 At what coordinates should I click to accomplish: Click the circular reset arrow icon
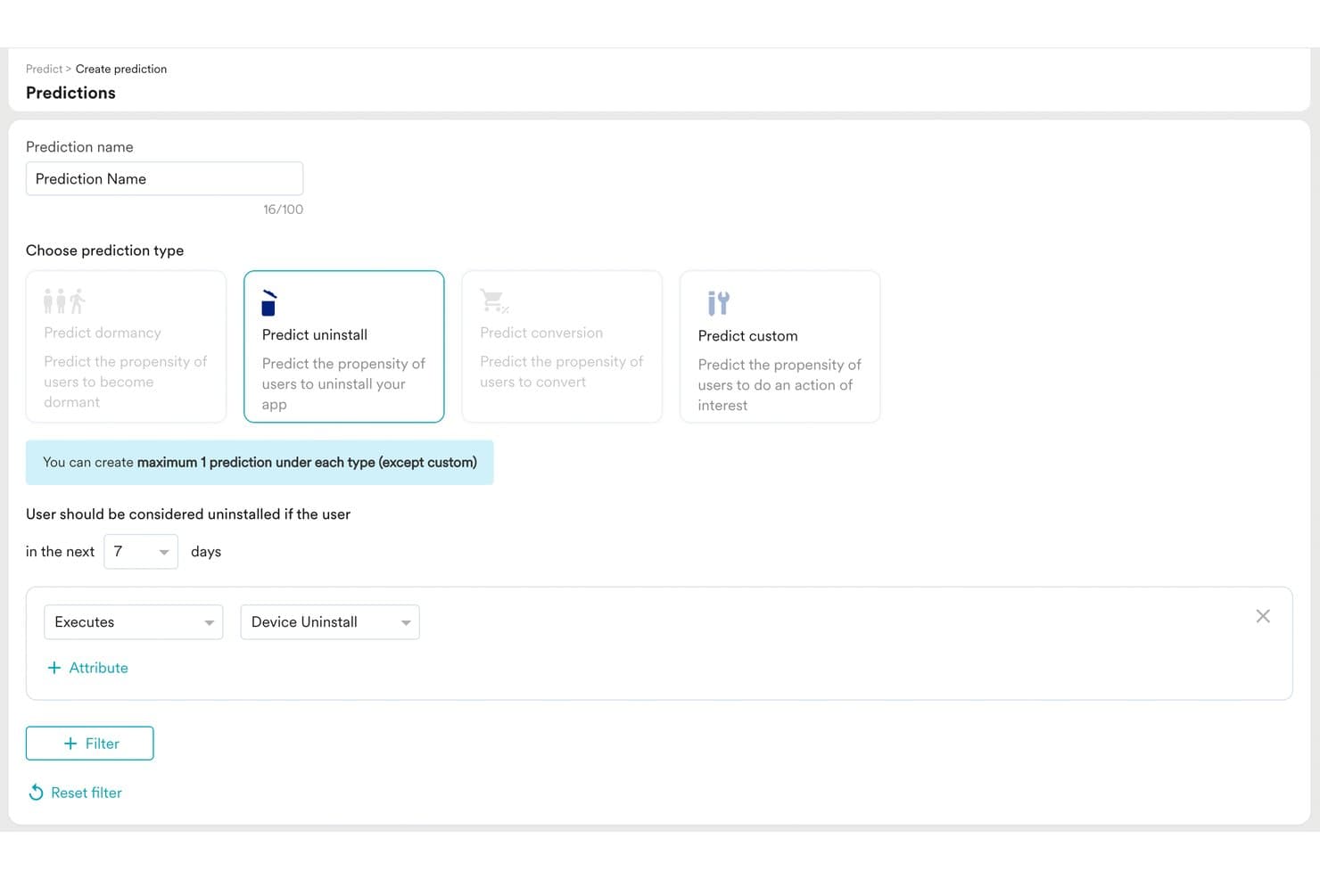(36, 793)
